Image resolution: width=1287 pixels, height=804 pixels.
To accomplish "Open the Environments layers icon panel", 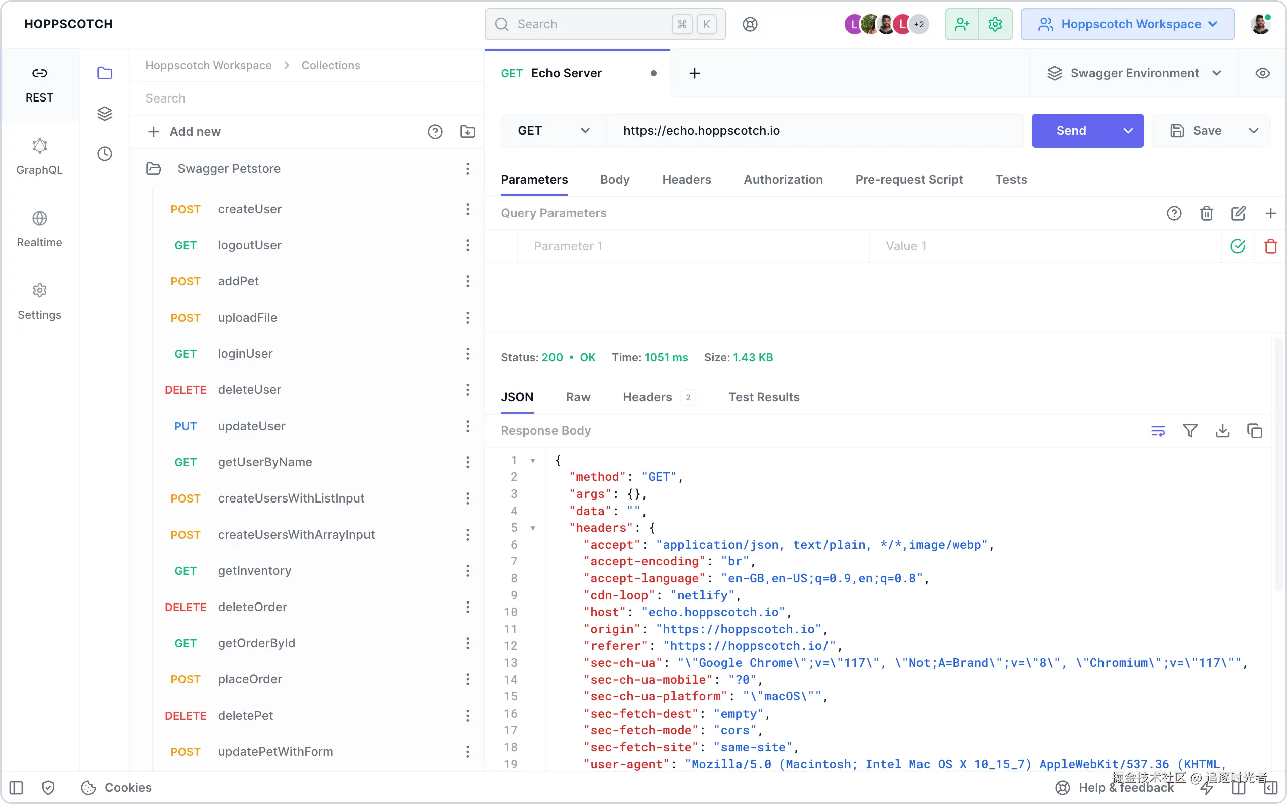I will [x=104, y=113].
